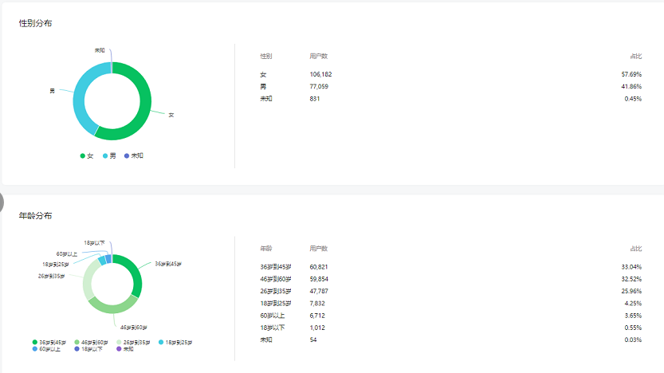The height and width of the screenshot is (373, 664).
Task: Click the 0.45% percentage value
Action: (x=633, y=99)
